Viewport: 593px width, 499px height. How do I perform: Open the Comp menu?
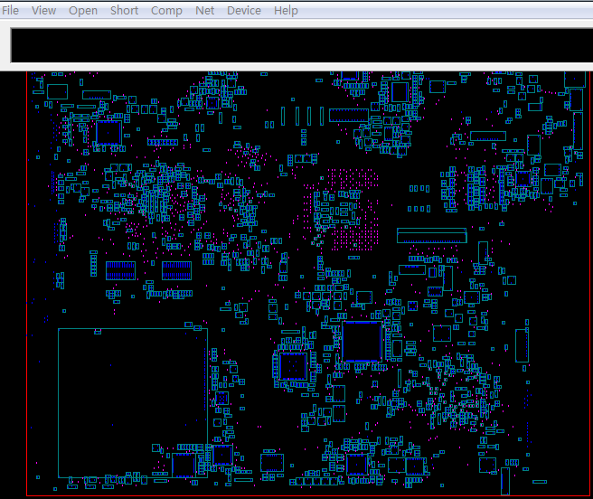tap(166, 10)
